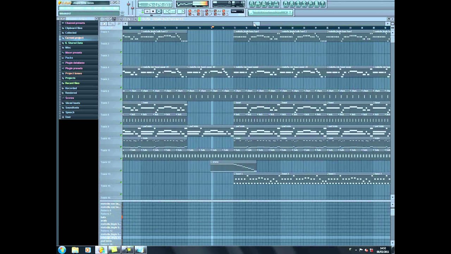This screenshot has width=451, height=254.
Task: Open dropdown arrow in online news panel
Action: click(285, 12)
